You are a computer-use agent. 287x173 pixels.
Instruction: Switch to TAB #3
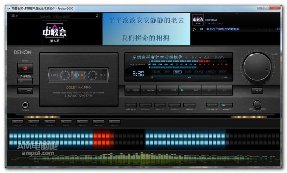(50, 122)
